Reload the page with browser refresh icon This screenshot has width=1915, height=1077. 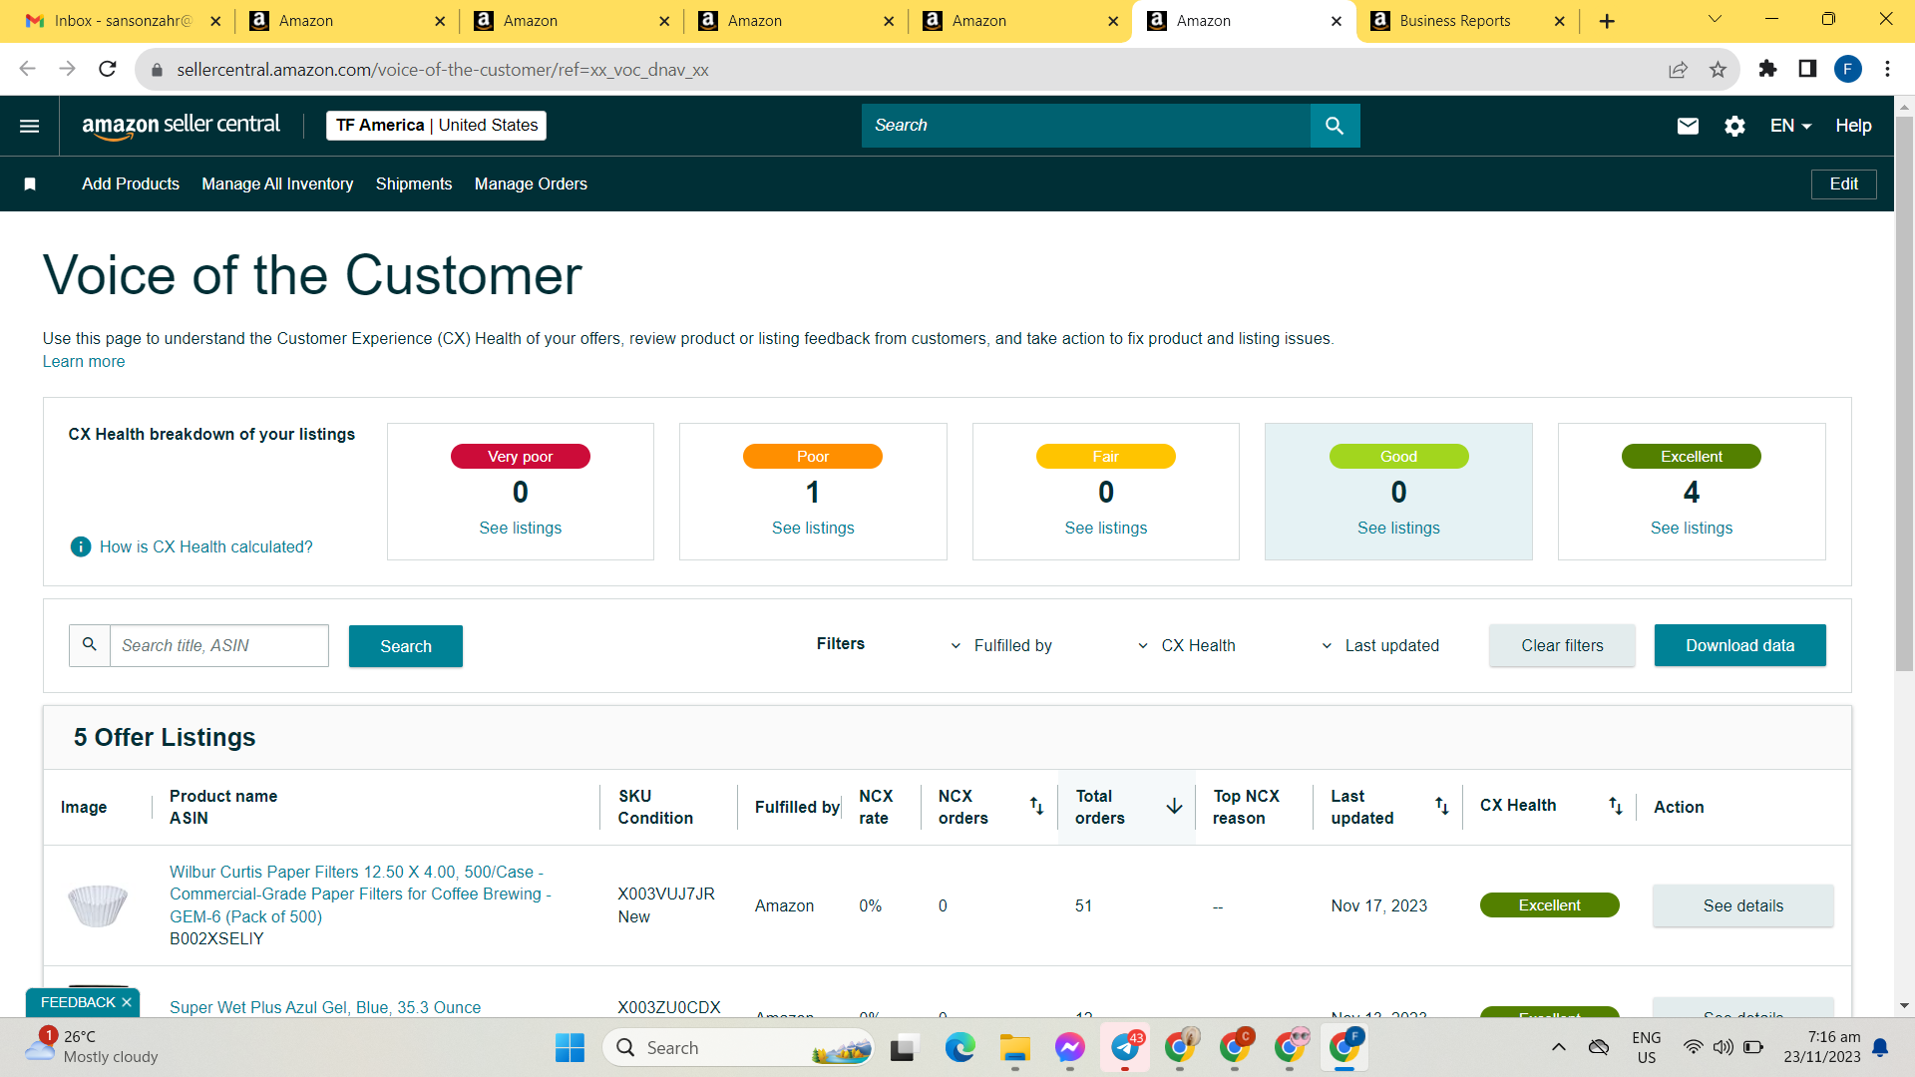108,69
